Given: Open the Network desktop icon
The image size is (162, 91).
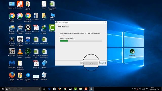Looking at the screenshot, I should 44,64.
